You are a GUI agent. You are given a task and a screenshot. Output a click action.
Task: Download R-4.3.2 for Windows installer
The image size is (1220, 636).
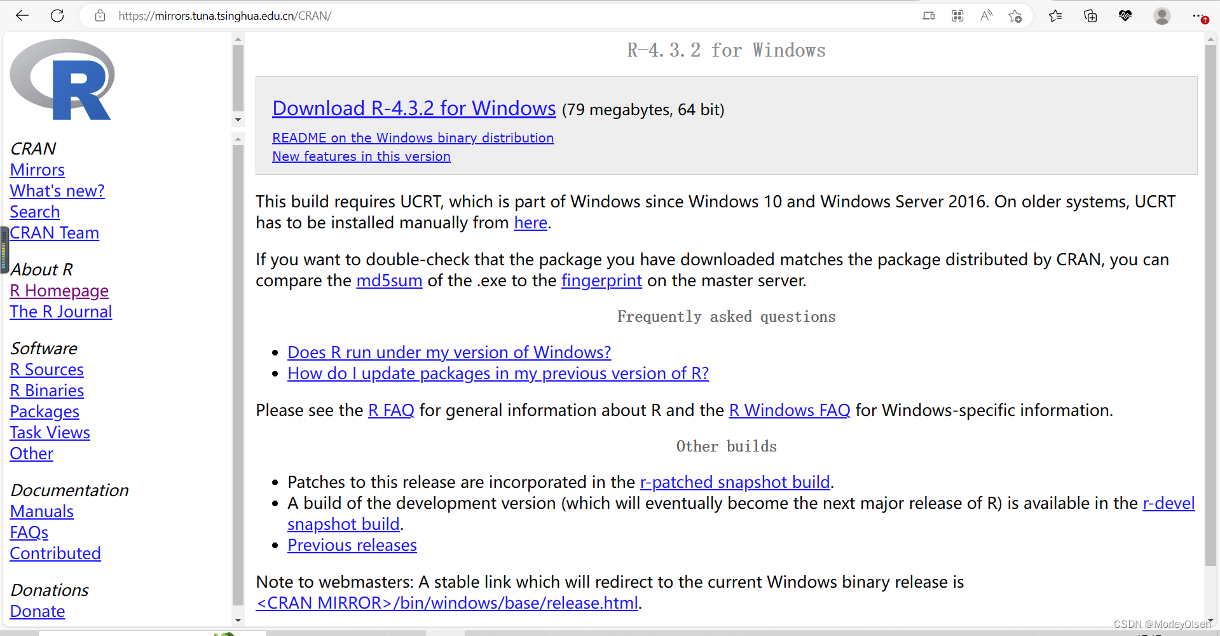pos(414,108)
